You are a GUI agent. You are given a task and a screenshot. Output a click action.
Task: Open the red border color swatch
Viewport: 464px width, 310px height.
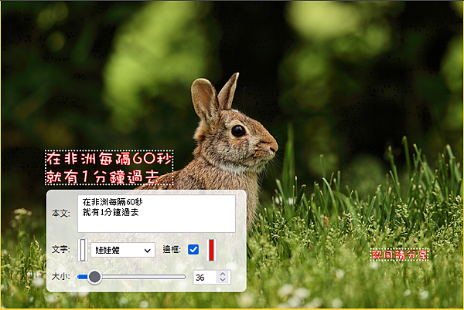(211, 250)
